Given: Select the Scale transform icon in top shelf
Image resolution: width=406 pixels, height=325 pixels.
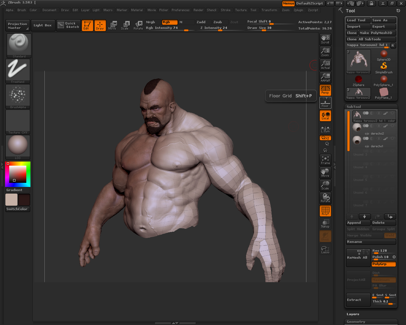Looking at the screenshot, I should (125, 25).
